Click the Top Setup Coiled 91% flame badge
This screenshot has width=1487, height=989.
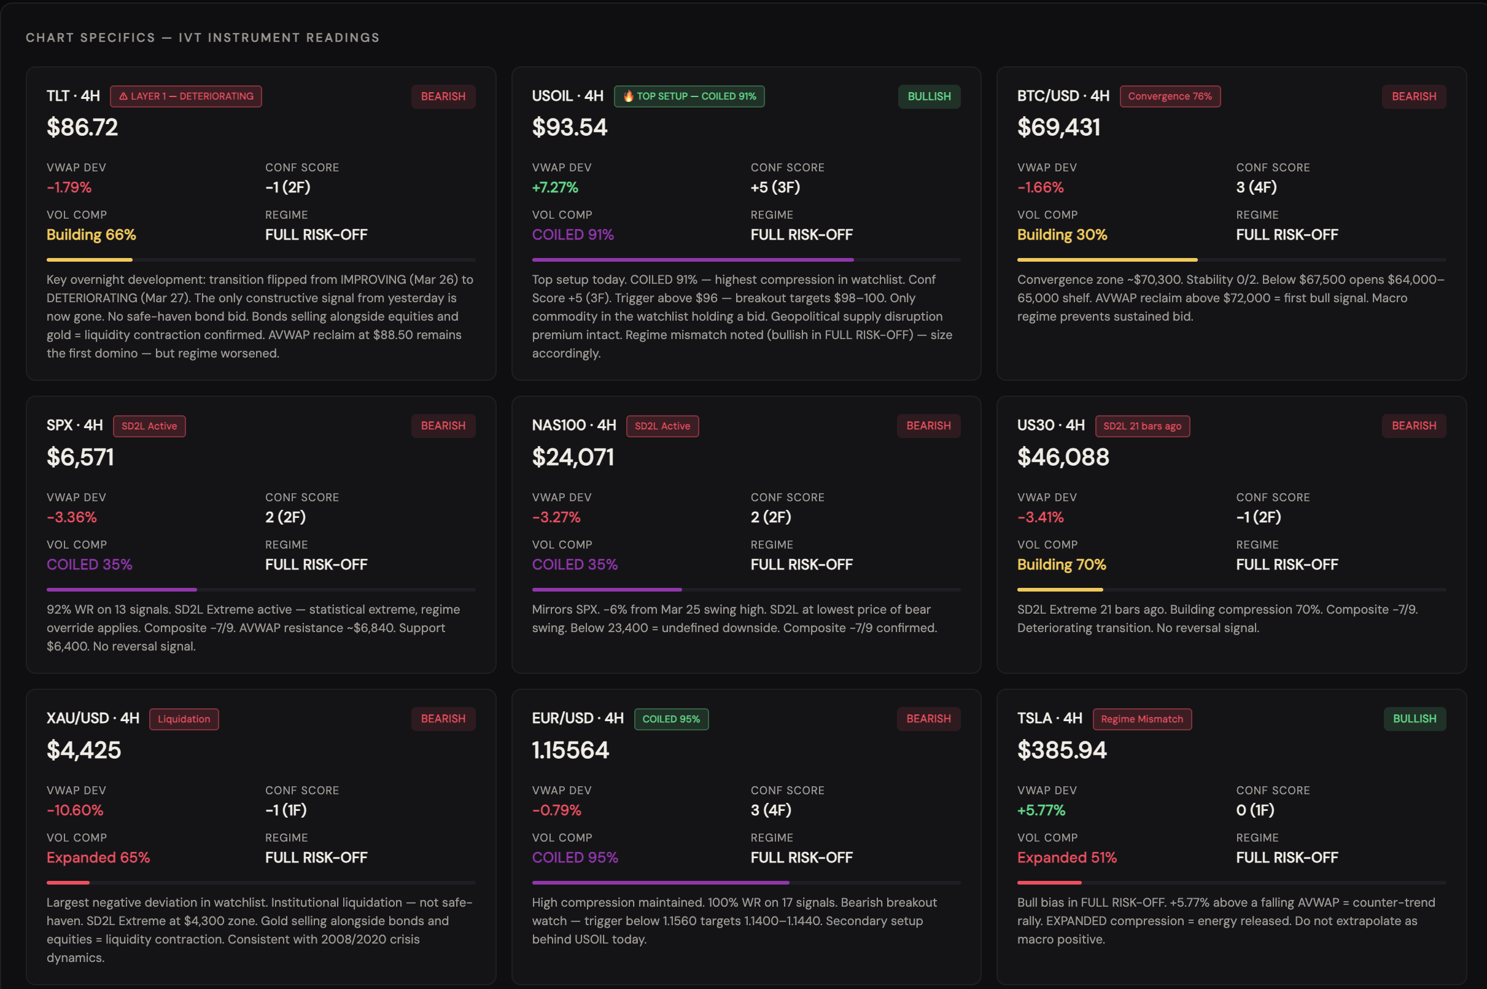click(x=688, y=96)
